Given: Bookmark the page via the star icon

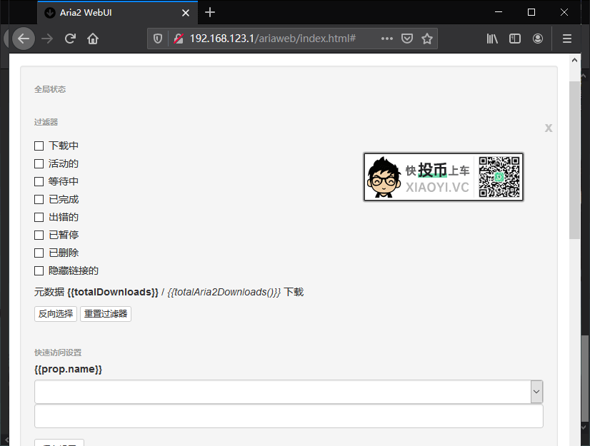Looking at the screenshot, I should 426,38.
